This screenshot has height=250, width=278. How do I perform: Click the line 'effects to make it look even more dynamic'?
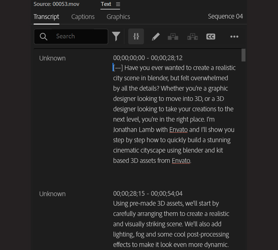tap(171, 245)
